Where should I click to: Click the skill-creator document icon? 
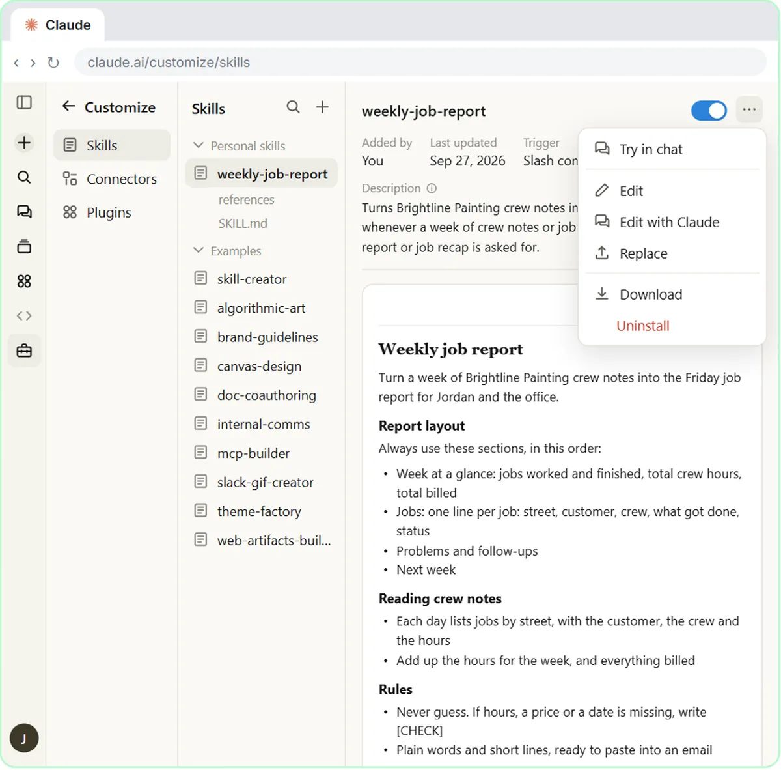pos(201,278)
